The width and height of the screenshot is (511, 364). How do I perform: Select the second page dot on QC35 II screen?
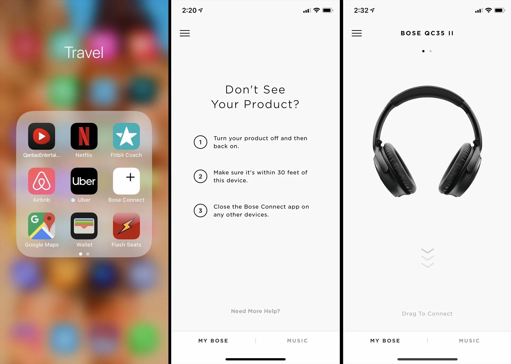431,51
